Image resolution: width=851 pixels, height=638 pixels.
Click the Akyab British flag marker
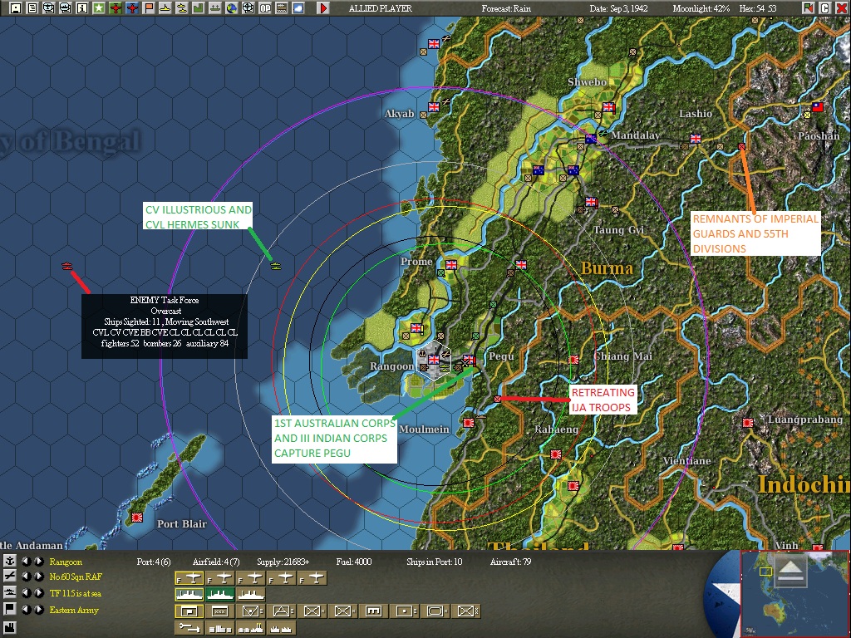[434, 107]
